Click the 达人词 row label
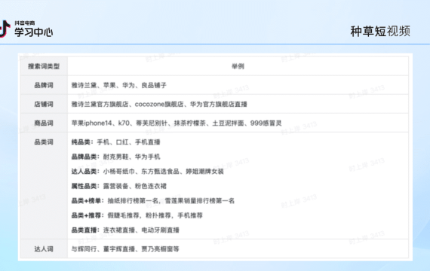430x271 pixels. point(44,249)
